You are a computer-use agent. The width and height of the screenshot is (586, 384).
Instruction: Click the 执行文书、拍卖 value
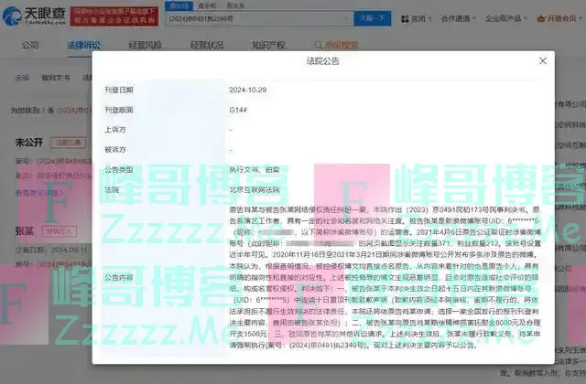tap(255, 170)
